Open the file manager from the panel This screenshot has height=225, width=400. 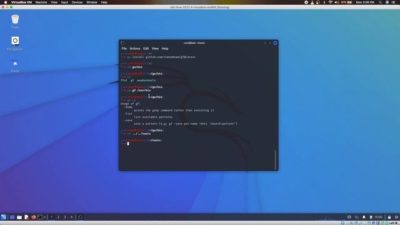click(19, 217)
